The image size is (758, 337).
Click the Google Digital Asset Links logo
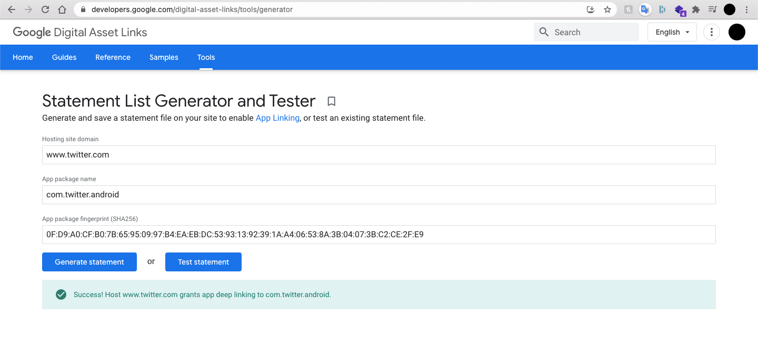80,32
